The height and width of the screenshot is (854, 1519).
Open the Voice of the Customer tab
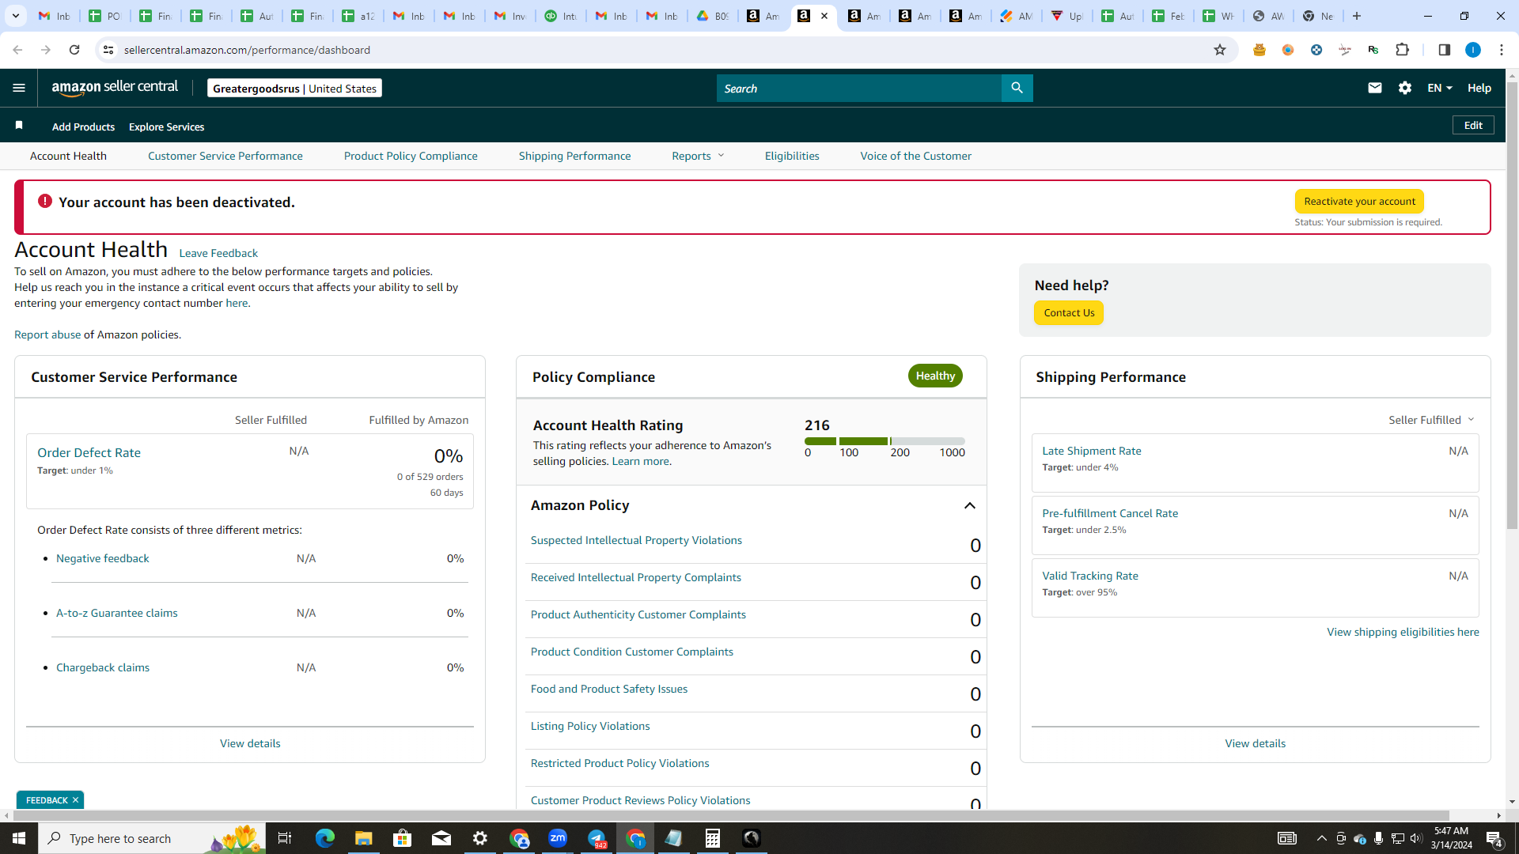[x=915, y=156]
